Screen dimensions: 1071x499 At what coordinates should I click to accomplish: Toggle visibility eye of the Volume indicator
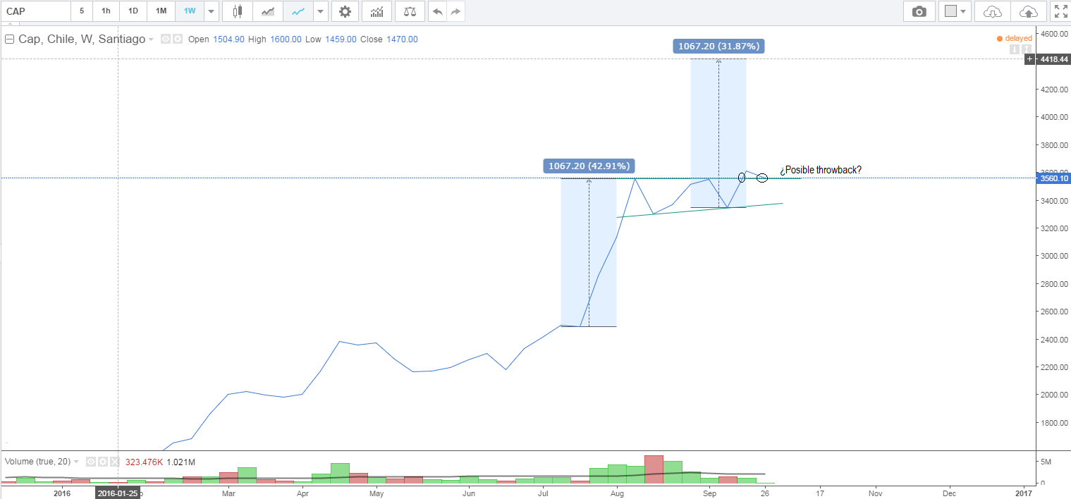click(x=91, y=462)
